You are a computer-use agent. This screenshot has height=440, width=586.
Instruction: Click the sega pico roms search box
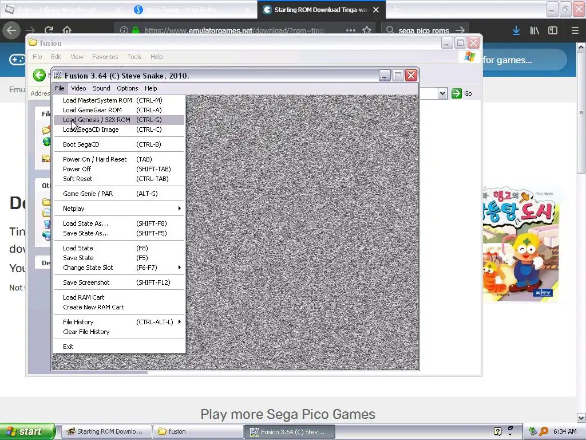(423, 30)
